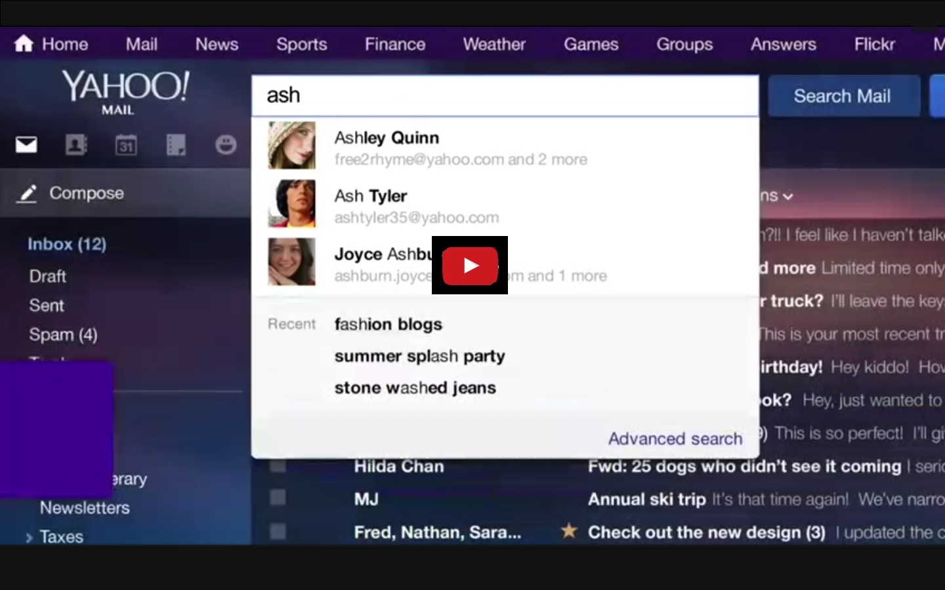The image size is (945, 590).
Task: Switch to the Flickr navigation tab
Action: (x=874, y=44)
